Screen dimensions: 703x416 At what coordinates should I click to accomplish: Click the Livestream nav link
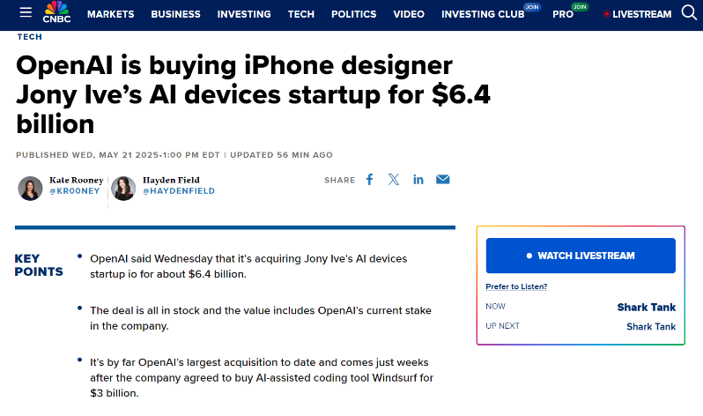[x=639, y=15]
